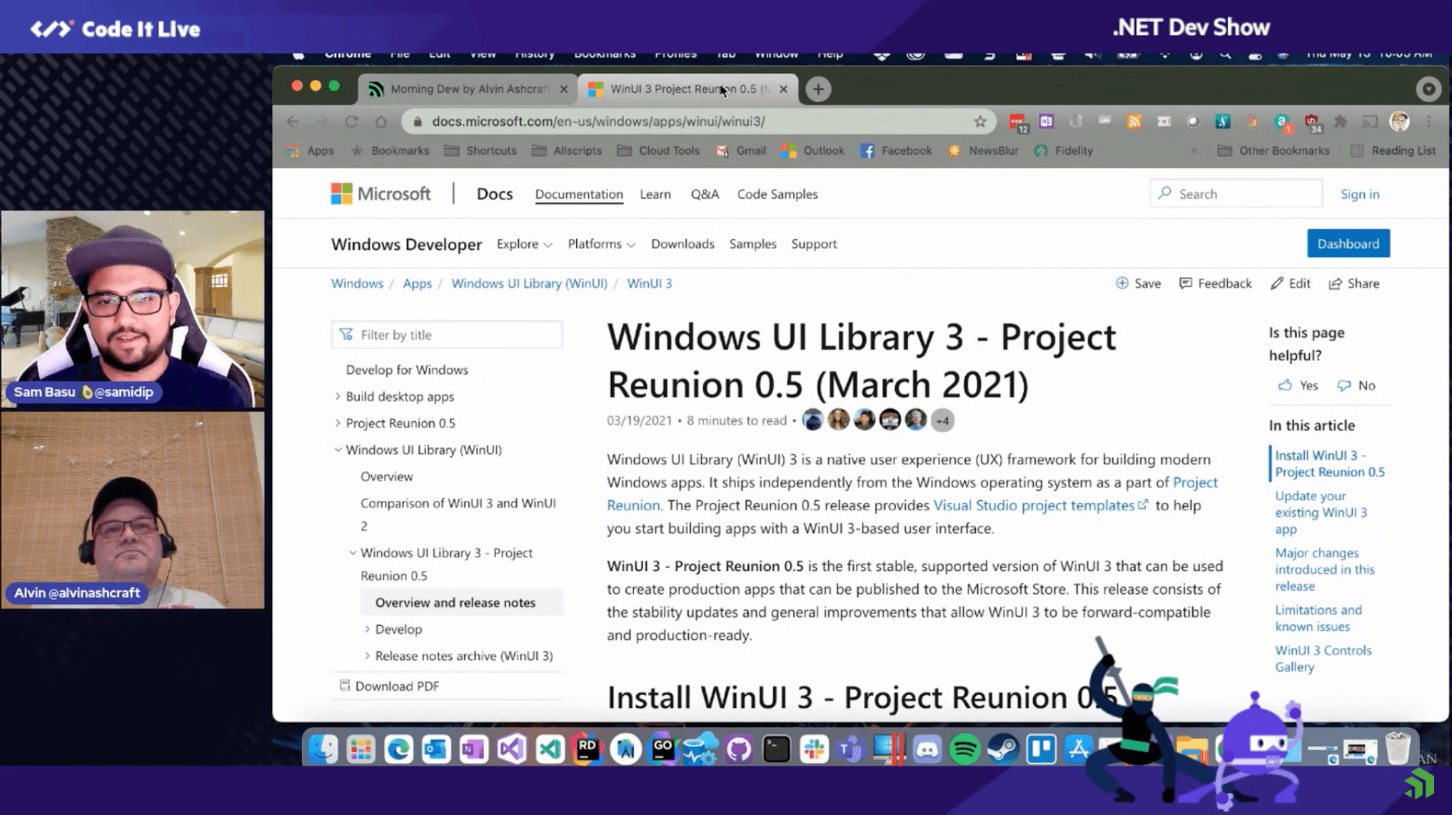Open the WinUI 3 Controls Gallery link

[1324, 659]
